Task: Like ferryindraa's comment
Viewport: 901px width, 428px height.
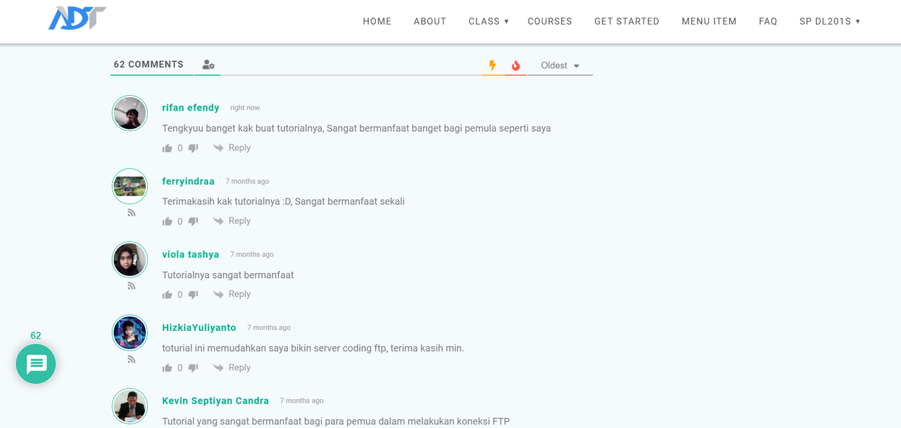Action: (168, 221)
